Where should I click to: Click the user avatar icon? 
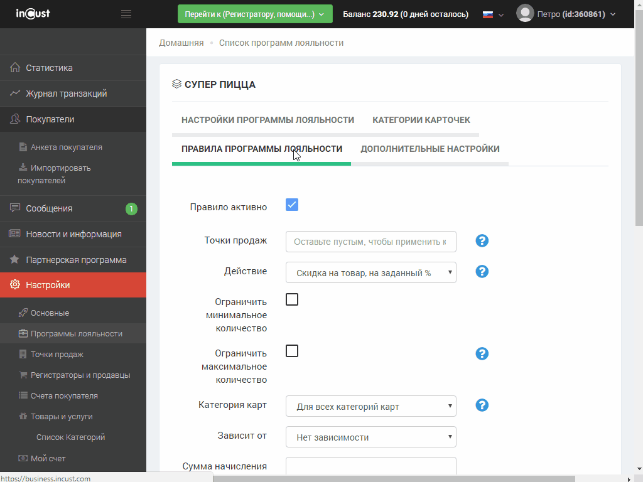525,14
